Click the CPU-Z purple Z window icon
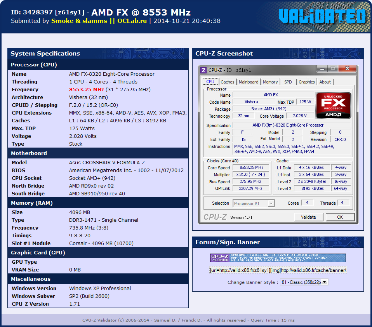372x327 pixels. click(x=203, y=70)
